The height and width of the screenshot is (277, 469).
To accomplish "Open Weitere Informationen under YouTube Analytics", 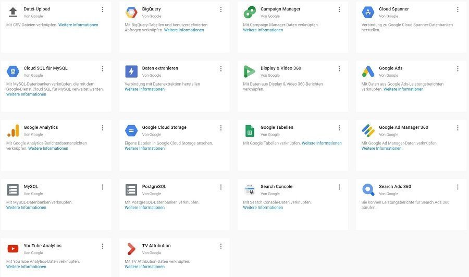I will (x=26, y=267).
